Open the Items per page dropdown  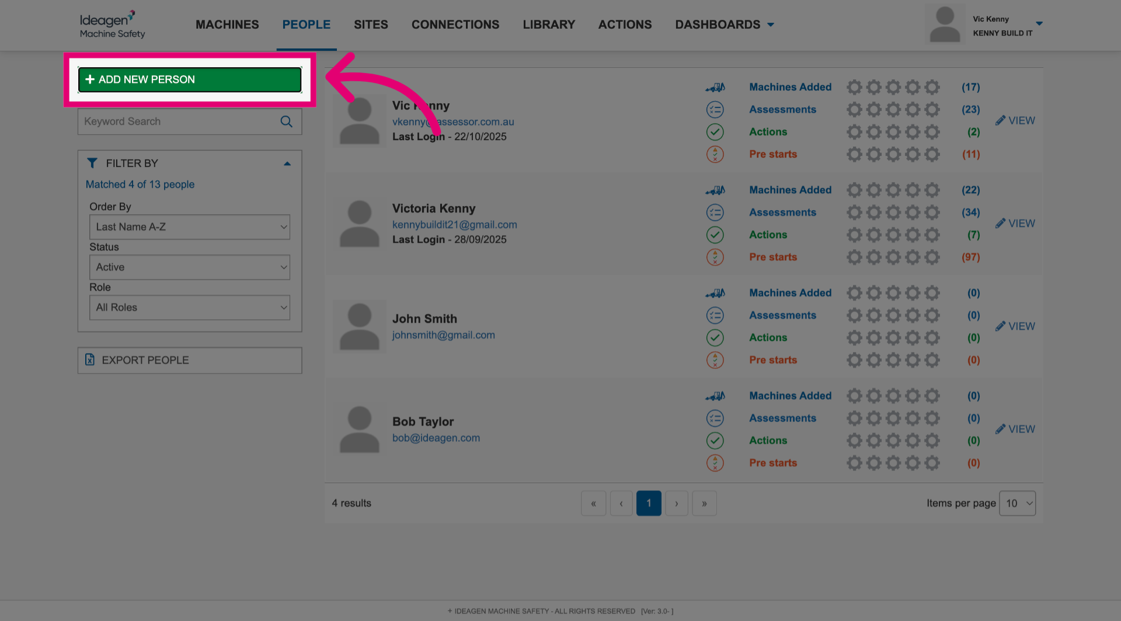point(1018,503)
